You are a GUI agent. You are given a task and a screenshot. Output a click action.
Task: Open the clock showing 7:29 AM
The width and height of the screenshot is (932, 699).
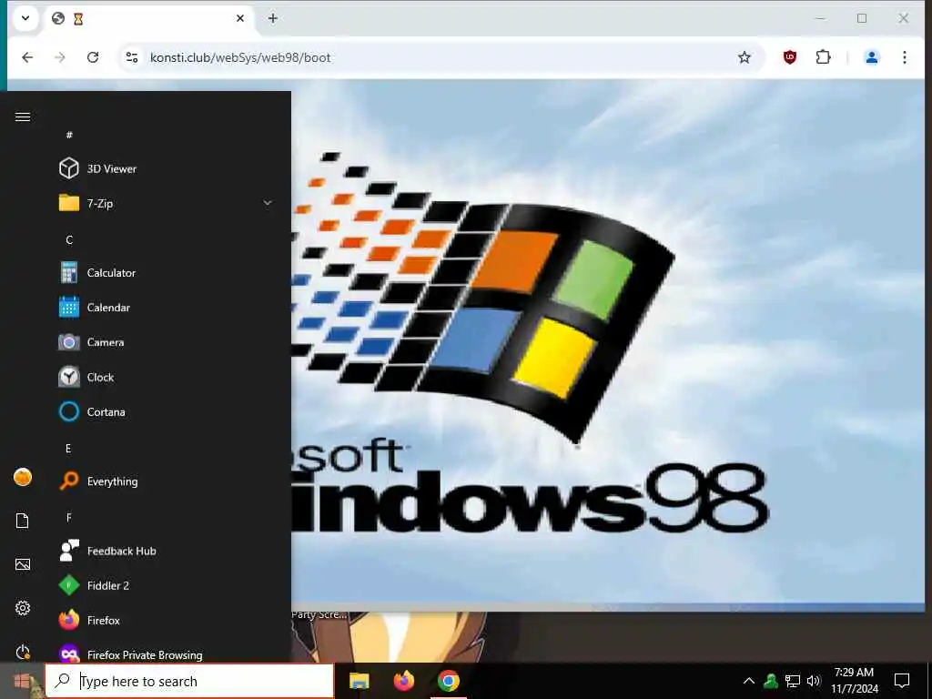tap(854, 681)
